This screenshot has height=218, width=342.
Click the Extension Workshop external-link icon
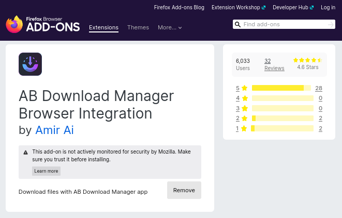[264, 7]
